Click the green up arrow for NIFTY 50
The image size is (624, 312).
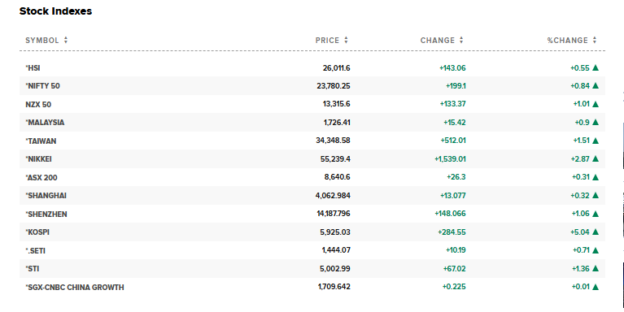click(x=596, y=85)
